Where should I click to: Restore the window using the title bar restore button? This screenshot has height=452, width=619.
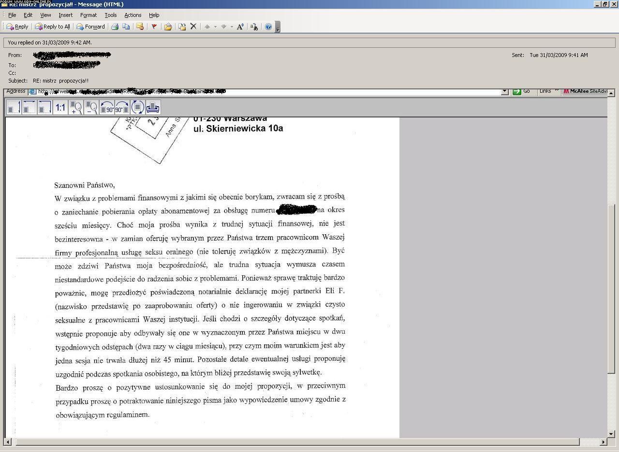[x=605, y=4]
